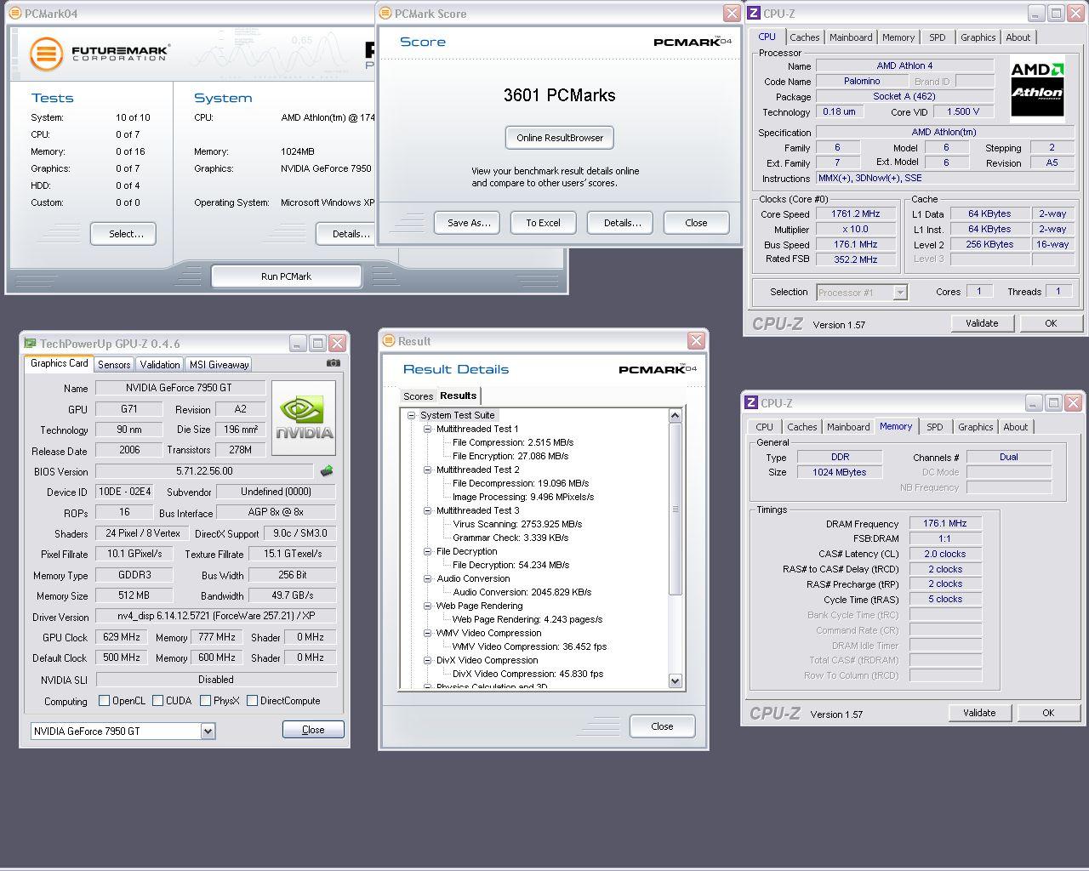Click the Online ResultBrowser button
Image resolution: width=1089 pixels, height=871 pixels.
(x=560, y=138)
